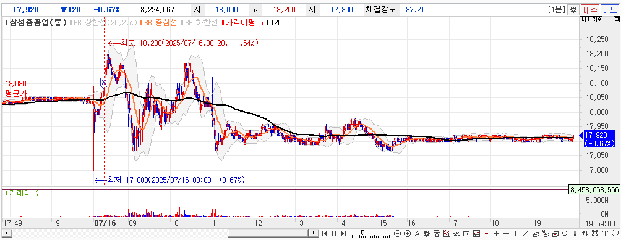Pause chart playback in bottom toolbar
Image resolution: width=621 pixels, height=240 pixels.
pyautogui.click(x=334, y=233)
